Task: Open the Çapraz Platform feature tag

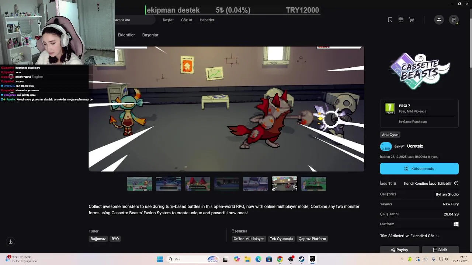Action: click(x=312, y=239)
